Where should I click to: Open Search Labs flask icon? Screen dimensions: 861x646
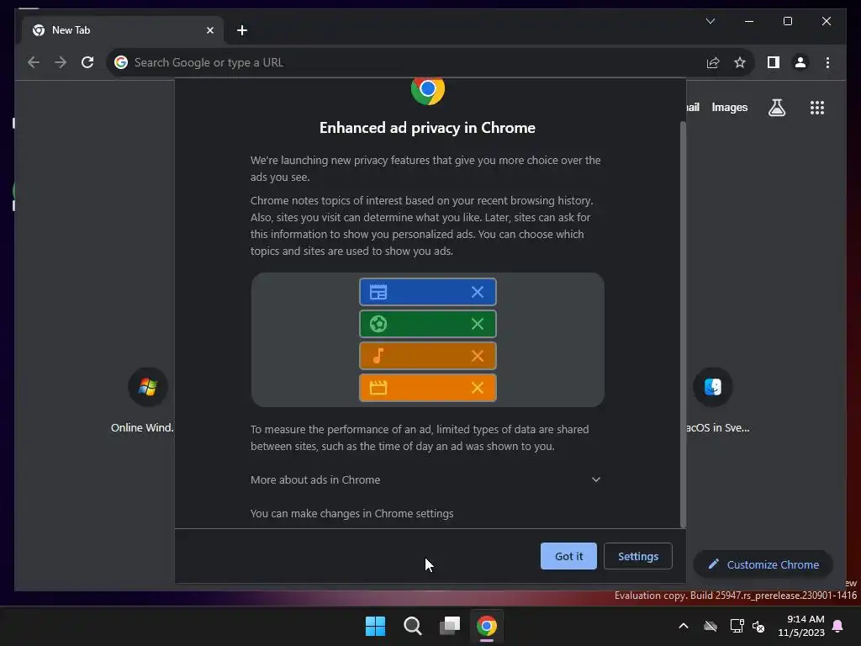[776, 107]
